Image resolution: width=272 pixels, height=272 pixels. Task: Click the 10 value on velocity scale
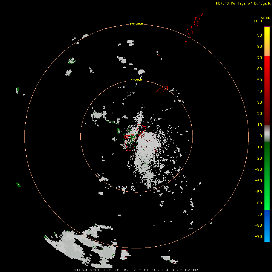(x=260, y=125)
